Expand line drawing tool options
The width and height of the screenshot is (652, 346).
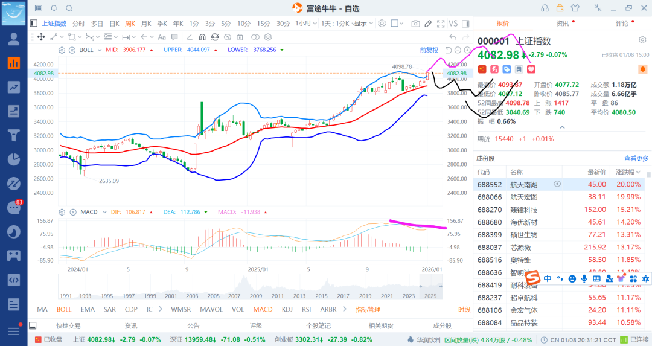(62, 37)
